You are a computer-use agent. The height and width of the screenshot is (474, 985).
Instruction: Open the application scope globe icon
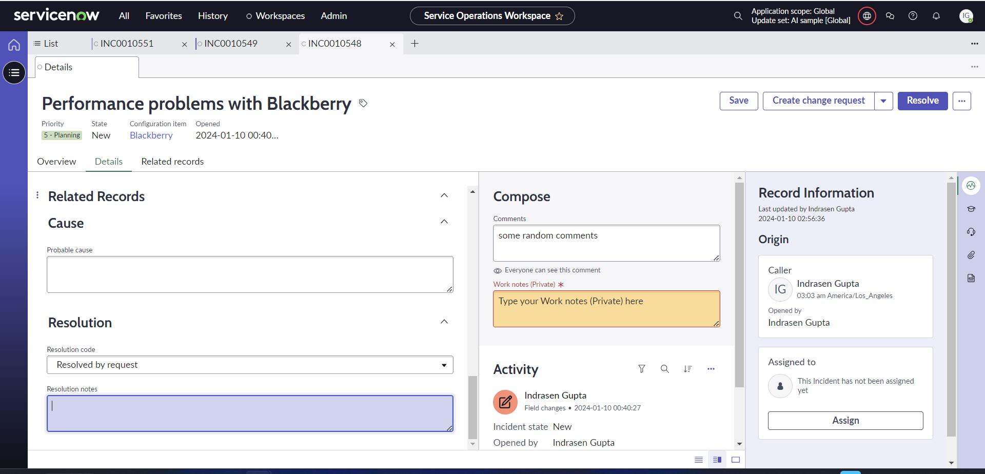867,16
